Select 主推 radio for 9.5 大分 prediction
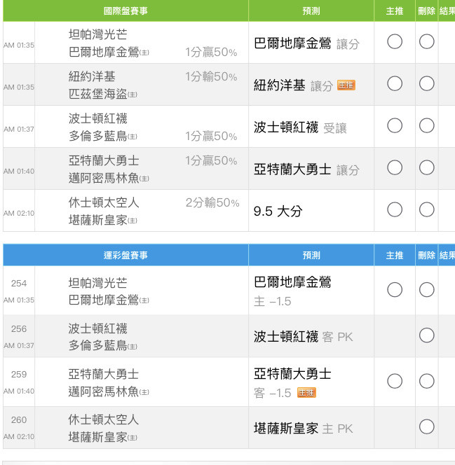The image size is (455, 465). tap(395, 210)
